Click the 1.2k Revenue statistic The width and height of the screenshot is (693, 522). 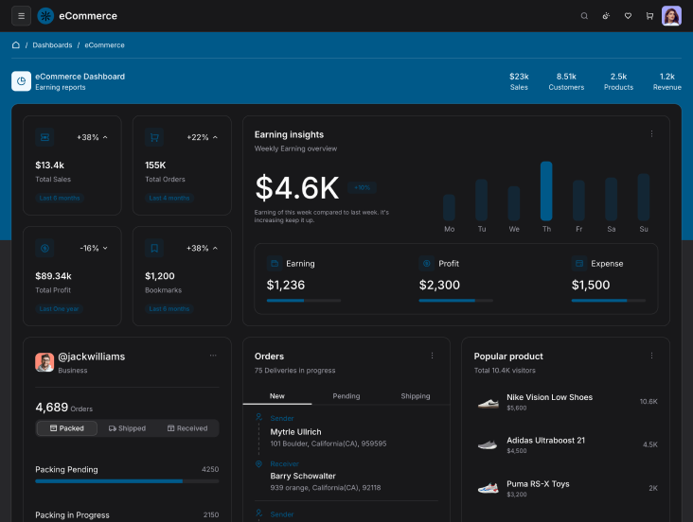click(666, 81)
